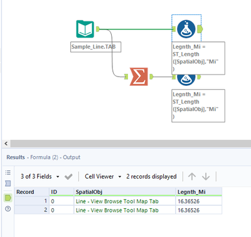Viewport: 251px width, 237px height.
Task: Select the lower Formula flask tool
Action: pyautogui.click(x=186, y=80)
